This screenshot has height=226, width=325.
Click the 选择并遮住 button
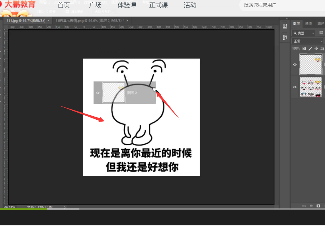pos(104,12)
